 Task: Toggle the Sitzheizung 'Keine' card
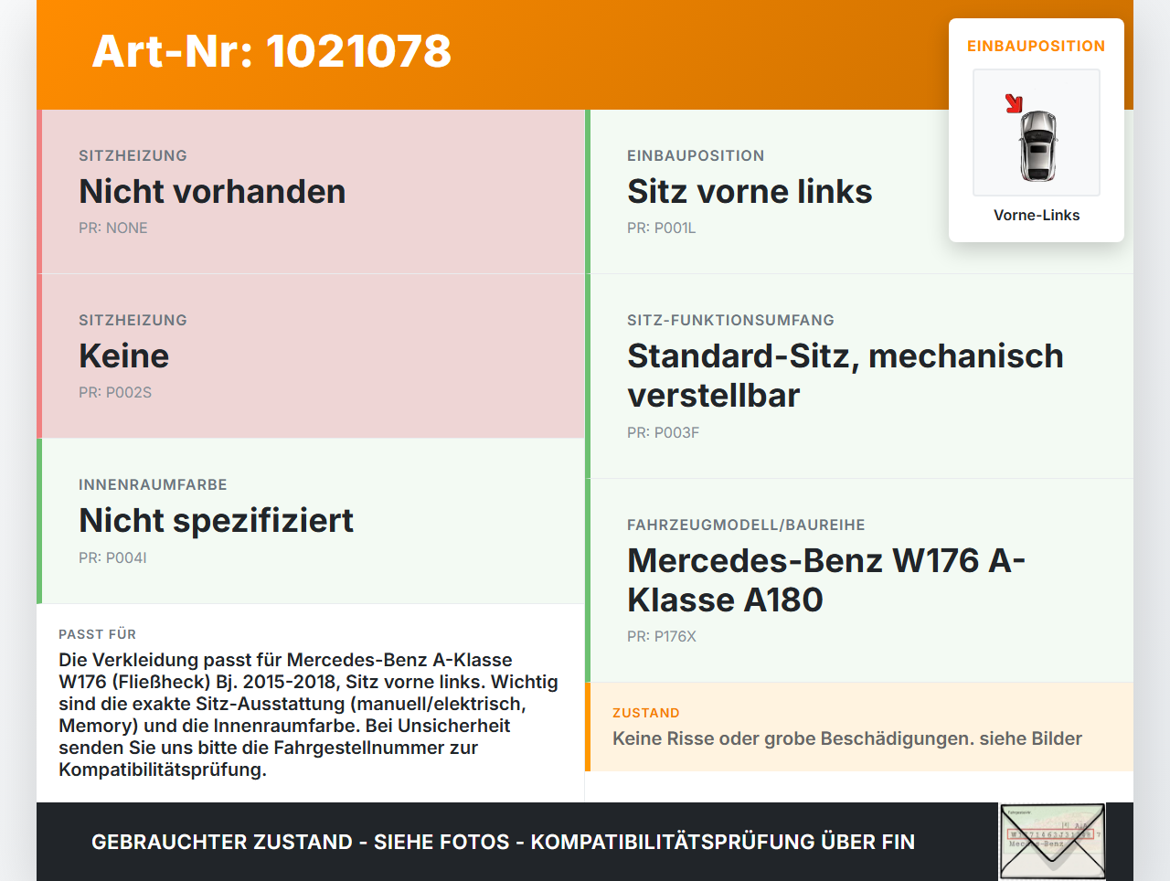(x=311, y=356)
